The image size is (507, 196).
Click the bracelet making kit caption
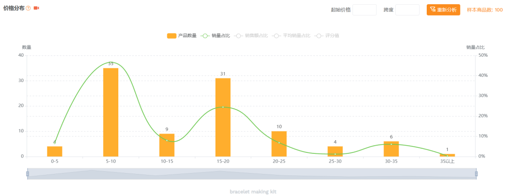click(253, 191)
